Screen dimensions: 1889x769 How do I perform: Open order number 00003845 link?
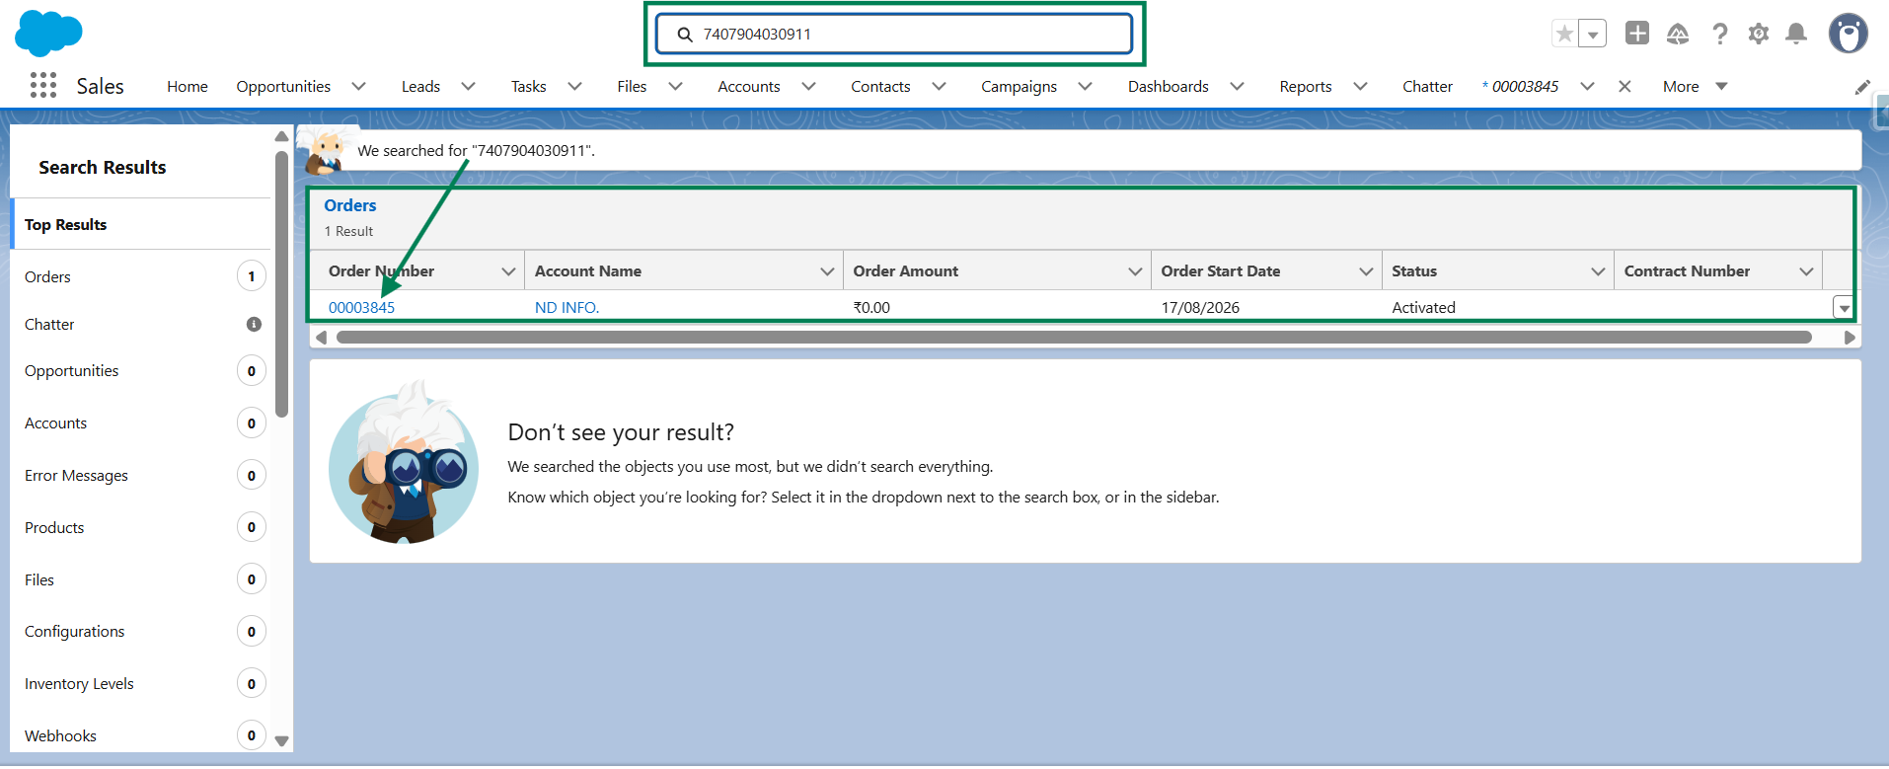click(361, 307)
